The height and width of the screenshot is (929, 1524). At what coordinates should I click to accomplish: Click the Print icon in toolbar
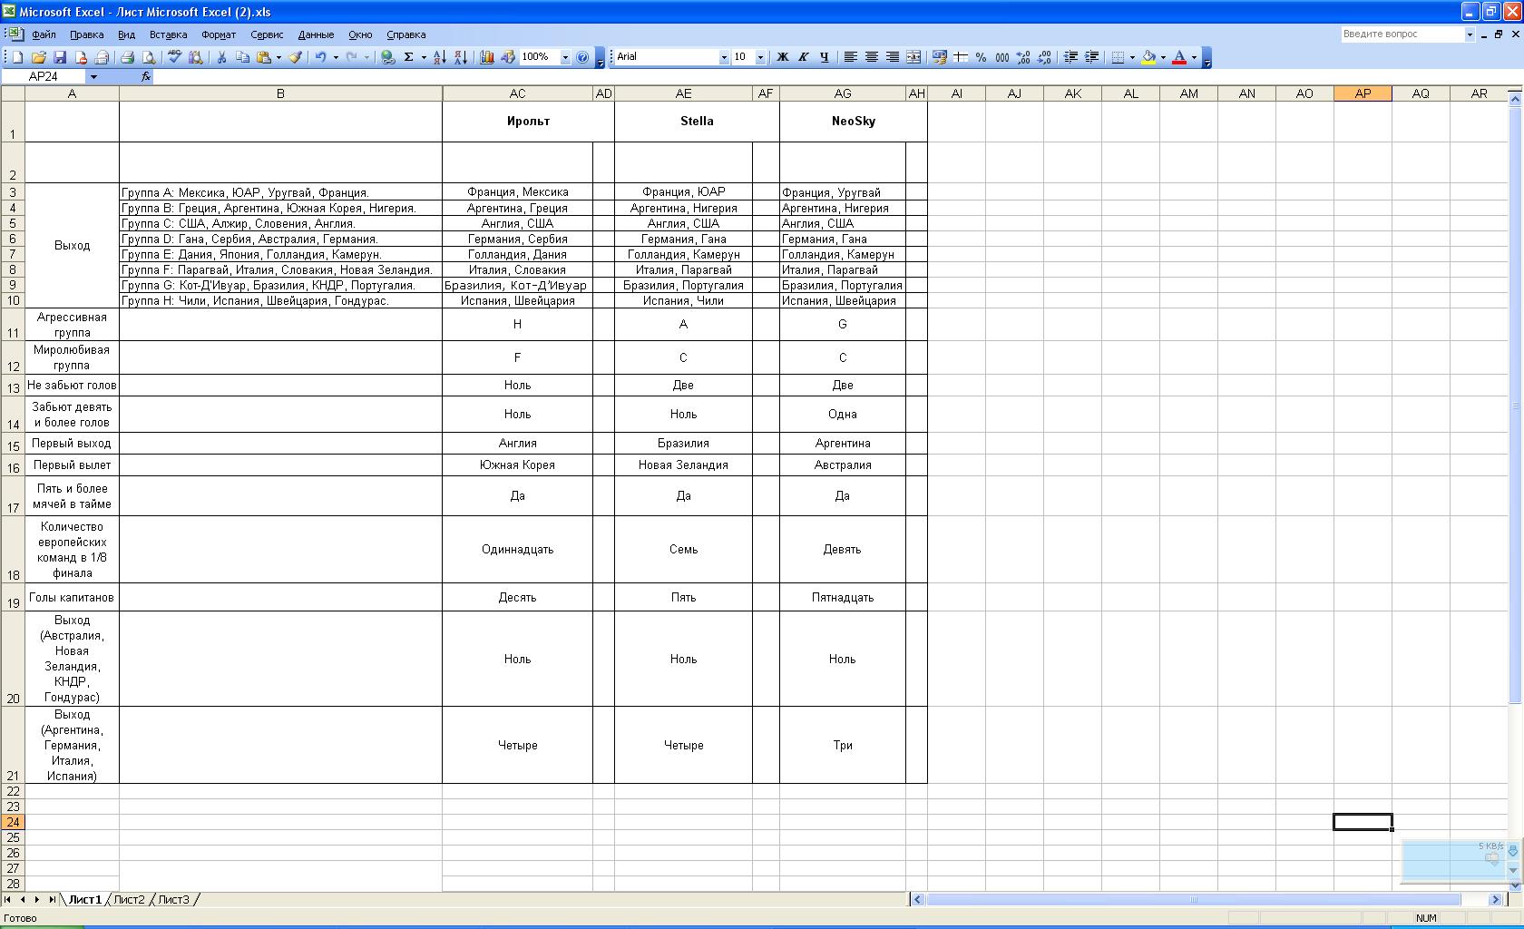coord(128,57)
